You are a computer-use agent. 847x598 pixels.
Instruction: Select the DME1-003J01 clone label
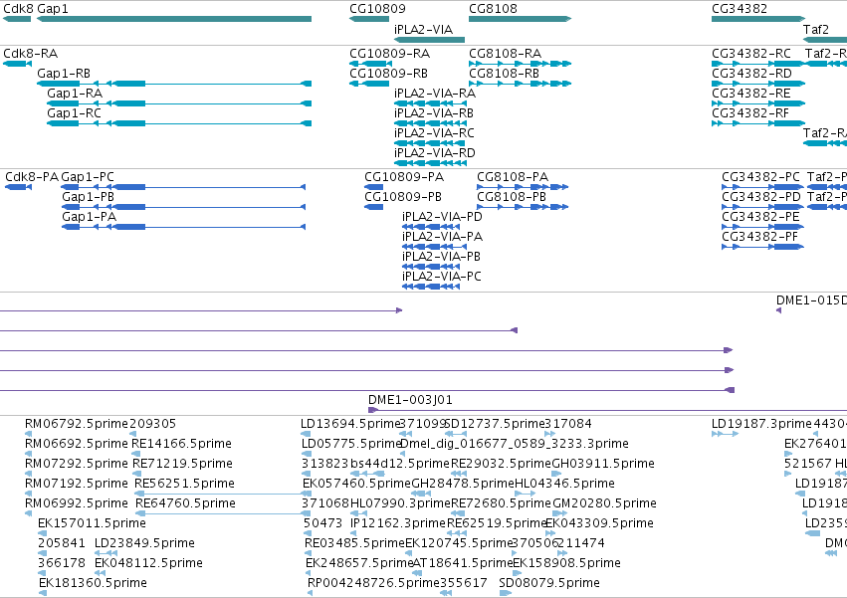pos(410,400)
